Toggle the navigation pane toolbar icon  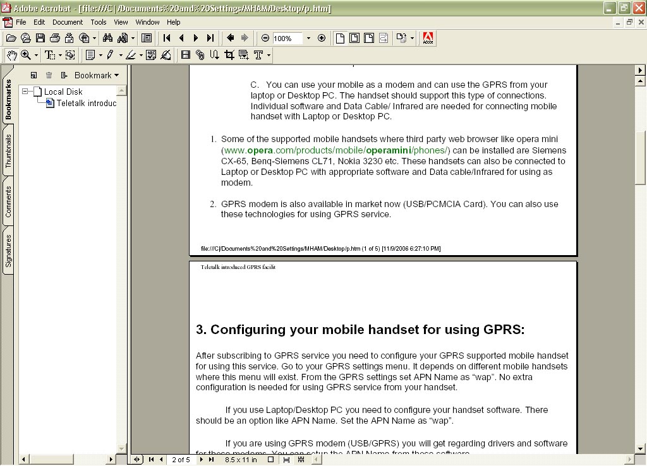pyautogui.click(x=147, y=39)
